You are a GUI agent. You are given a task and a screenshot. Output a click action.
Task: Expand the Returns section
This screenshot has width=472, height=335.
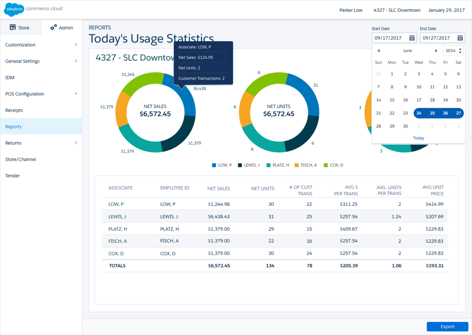click(13, 143)
